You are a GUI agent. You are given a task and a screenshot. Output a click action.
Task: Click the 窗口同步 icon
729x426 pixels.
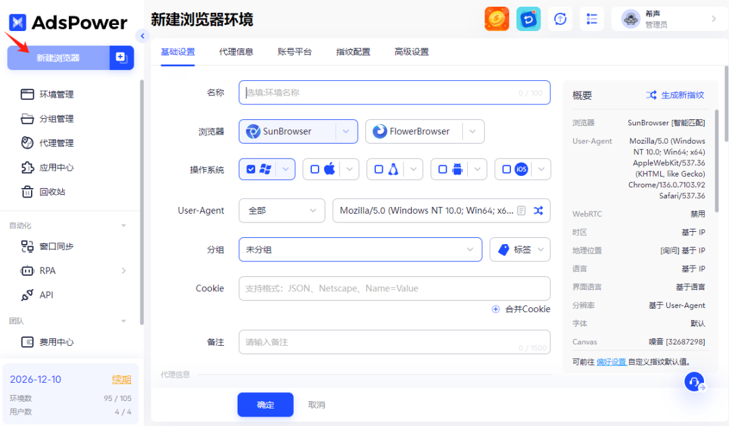[x=28, y=247]
